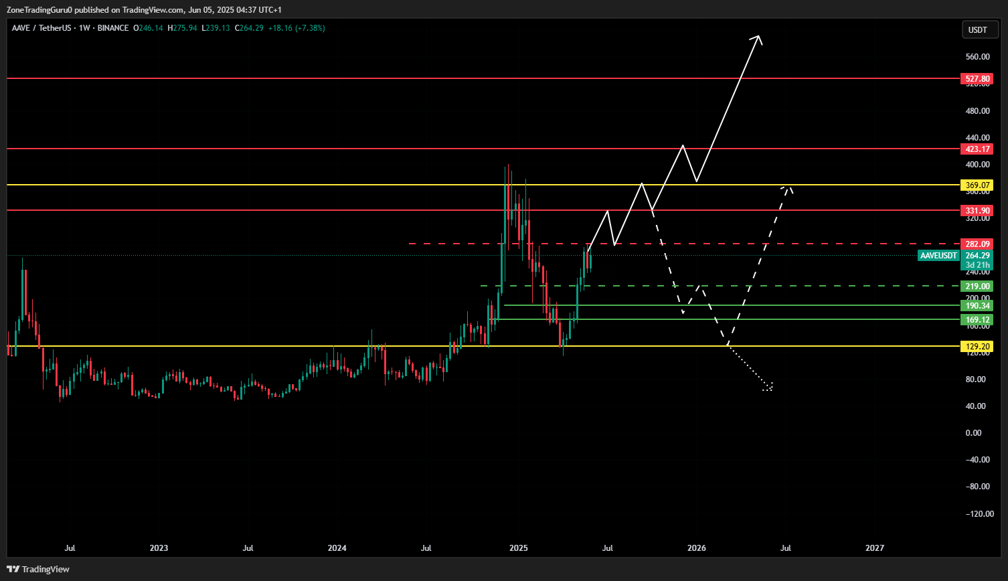Click the 264.29 current price label
The height and width of the screenshot is (581, 1008).
(977, 256)
